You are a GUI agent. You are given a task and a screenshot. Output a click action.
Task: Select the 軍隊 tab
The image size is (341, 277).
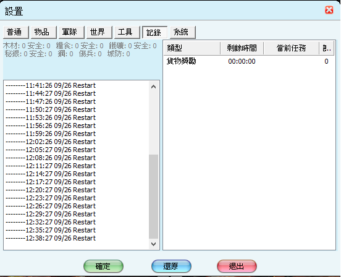click(71, 32)
